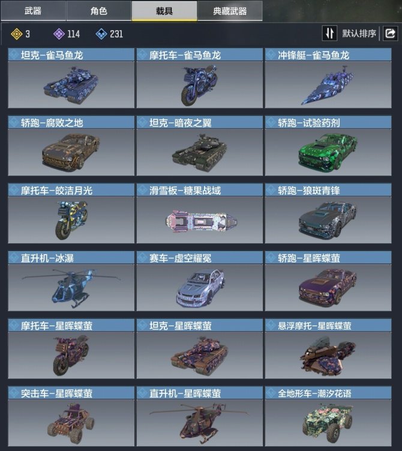This screenshot has width=402, height=451.
Task: Select the 悬浮摩托-星晖蝶萤 hoverbike thumbnail
Action: (328, 356)
